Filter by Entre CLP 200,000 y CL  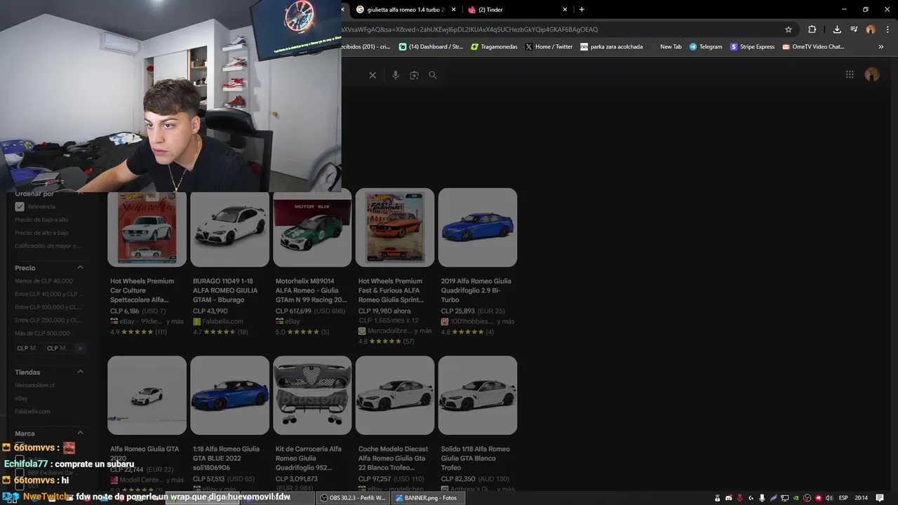click(48, 320)
